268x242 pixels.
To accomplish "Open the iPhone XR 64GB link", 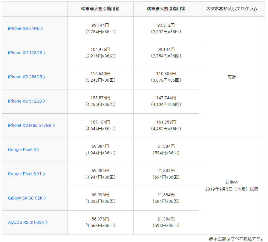I will [25, 28].
